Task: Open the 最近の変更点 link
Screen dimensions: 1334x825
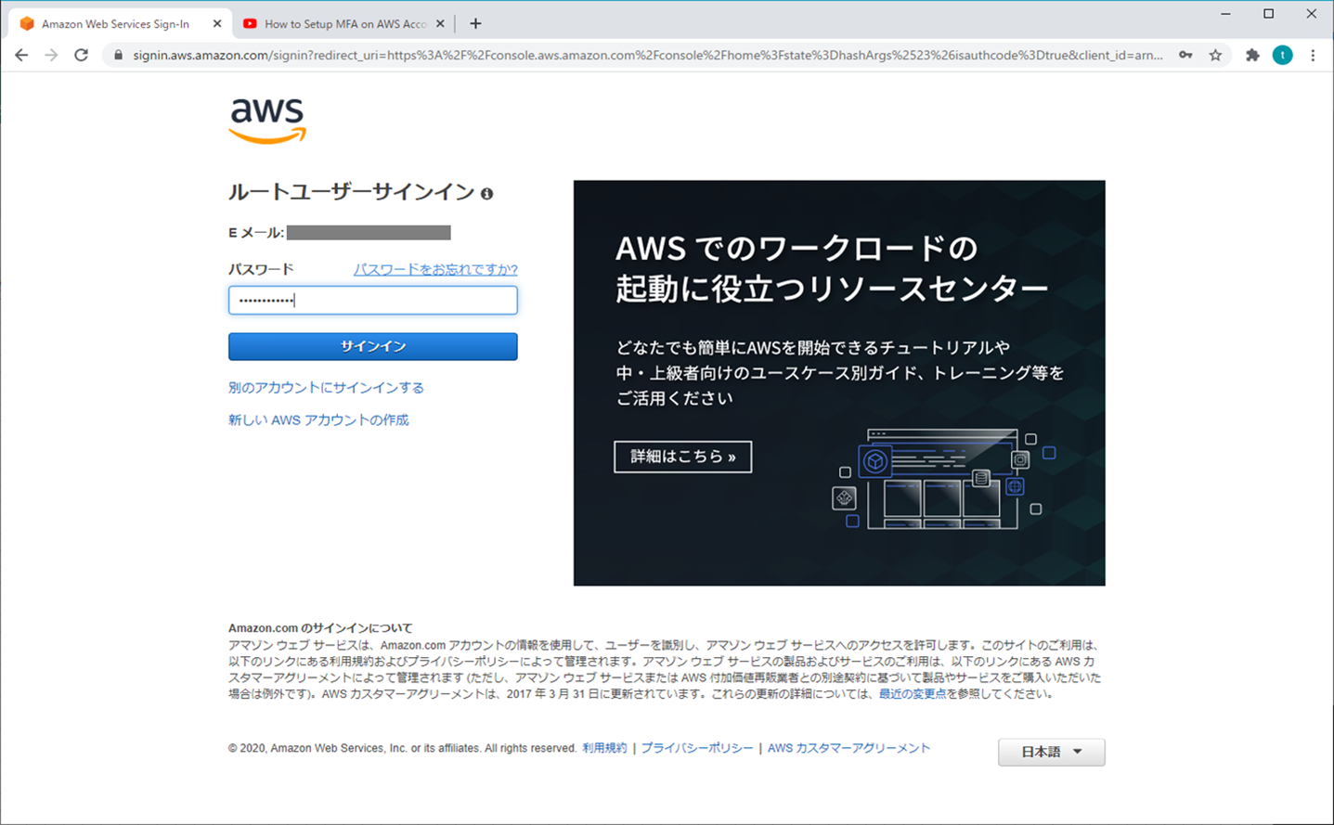Action: 913,694
